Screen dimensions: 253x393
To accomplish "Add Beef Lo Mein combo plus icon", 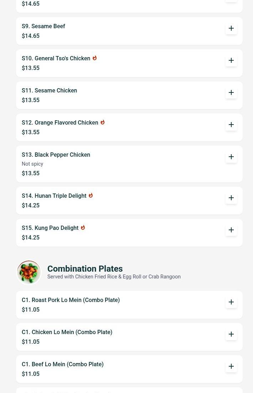I will pos(231,366).
